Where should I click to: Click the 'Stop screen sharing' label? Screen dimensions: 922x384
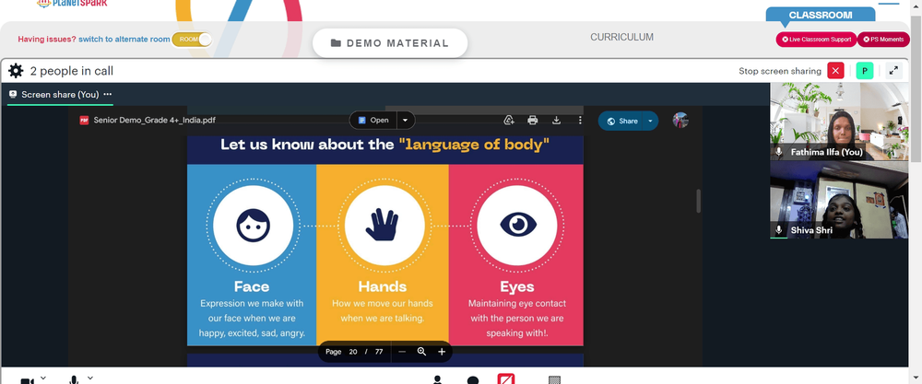(x=780, y=71)
